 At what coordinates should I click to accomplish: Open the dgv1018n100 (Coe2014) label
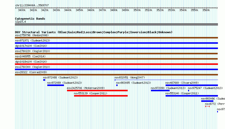(31, 62)
